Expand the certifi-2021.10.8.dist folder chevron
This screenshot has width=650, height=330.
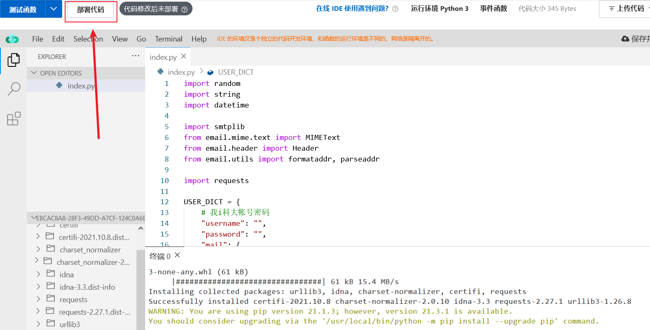(x=38, y=236)
